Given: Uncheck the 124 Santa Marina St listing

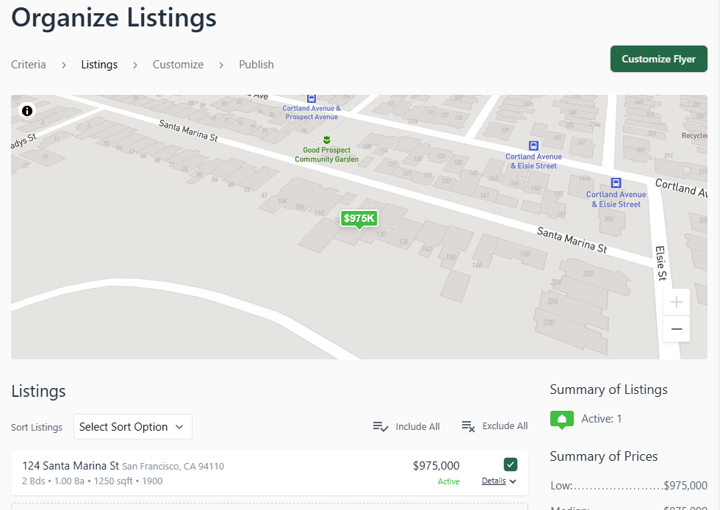Looking at the screenshot, I should click(x=511, y=464).
